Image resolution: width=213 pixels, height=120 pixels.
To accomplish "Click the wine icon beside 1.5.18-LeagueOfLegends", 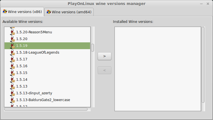I will pos(12,52).
